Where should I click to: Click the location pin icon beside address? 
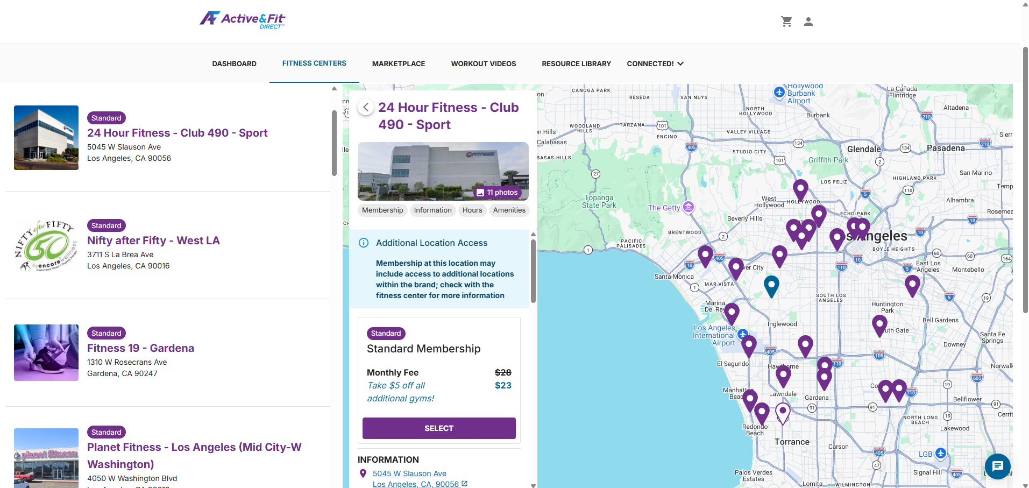point(363,473)
